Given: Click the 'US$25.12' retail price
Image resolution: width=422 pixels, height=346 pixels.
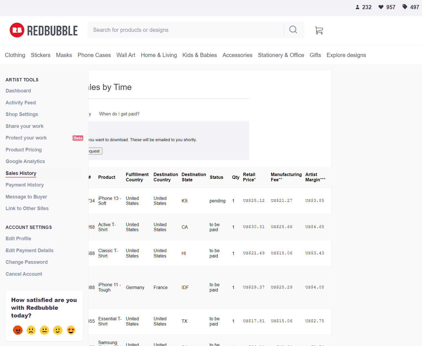Looking at the screenshot, I should pos(254,200).
